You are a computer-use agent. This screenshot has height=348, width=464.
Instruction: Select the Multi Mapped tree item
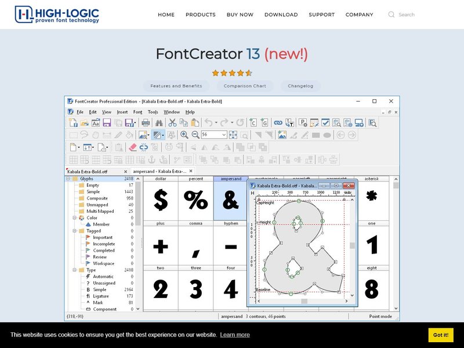(x=100, y=211)
